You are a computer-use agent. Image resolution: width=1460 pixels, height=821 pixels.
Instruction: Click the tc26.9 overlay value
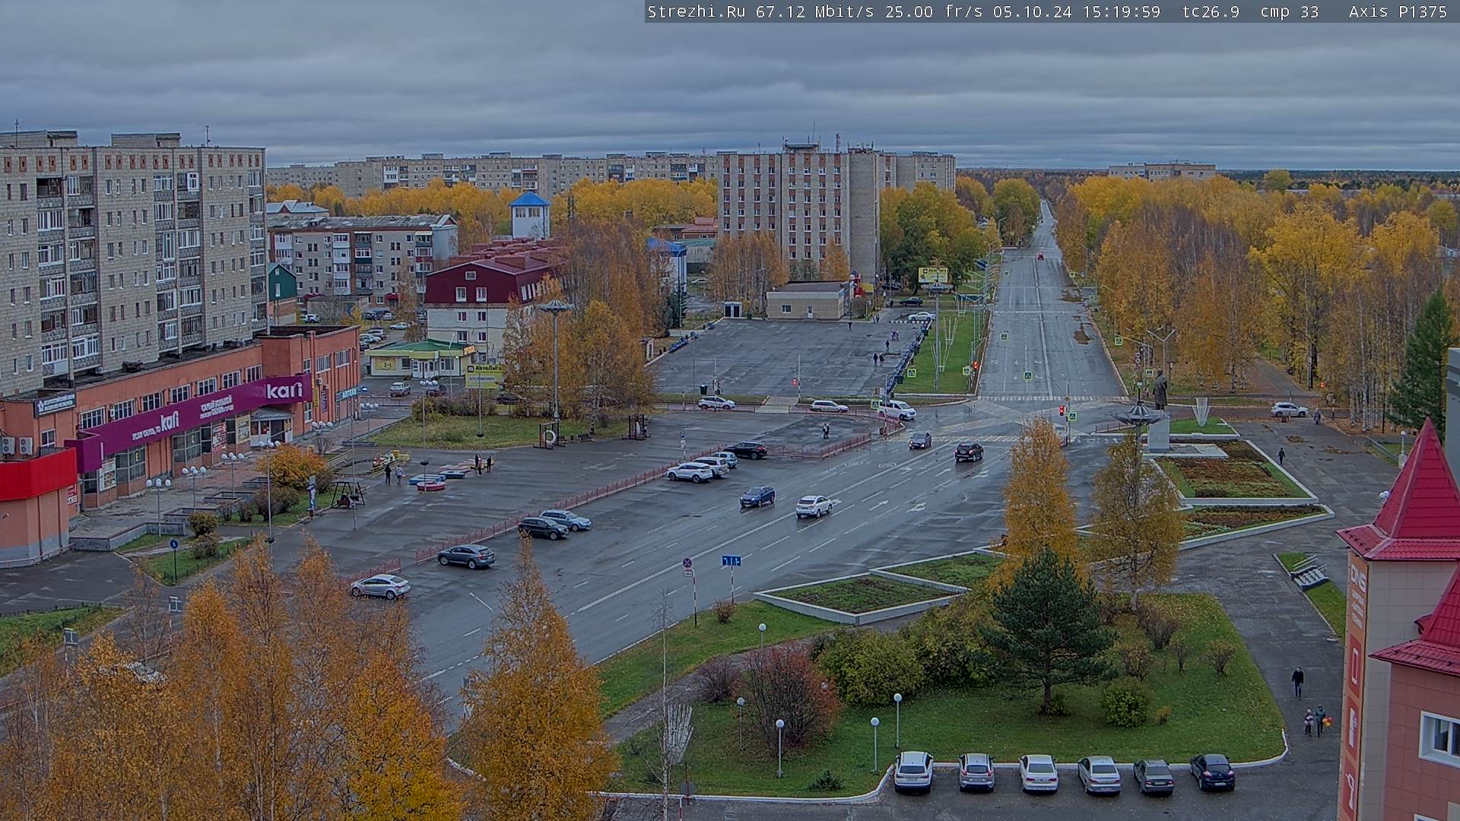1211,11
